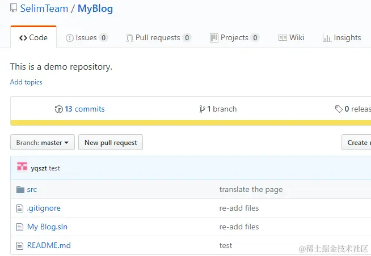
Task: Click the Create new file button
Action: pos(356,142)
